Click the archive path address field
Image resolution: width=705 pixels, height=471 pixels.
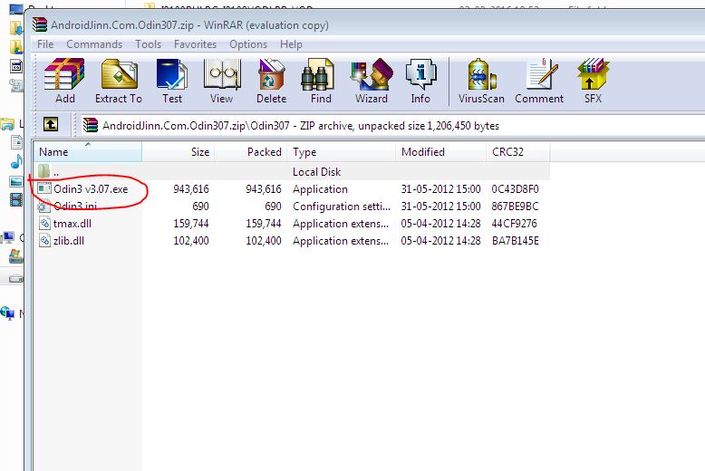coord(391,125)
